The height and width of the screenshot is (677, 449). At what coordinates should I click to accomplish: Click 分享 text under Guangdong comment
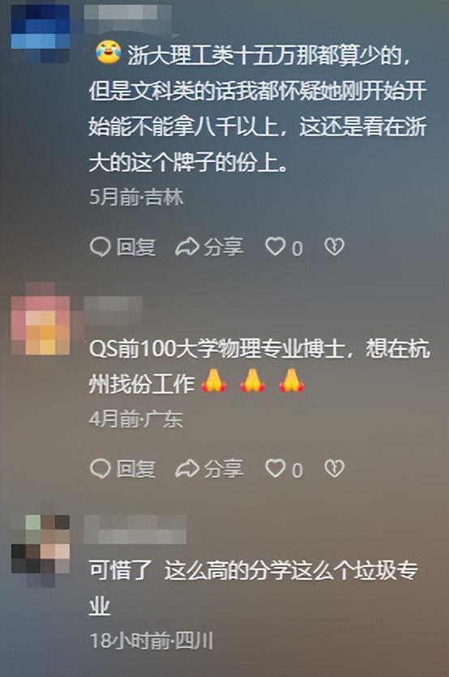tap(224, 469)
